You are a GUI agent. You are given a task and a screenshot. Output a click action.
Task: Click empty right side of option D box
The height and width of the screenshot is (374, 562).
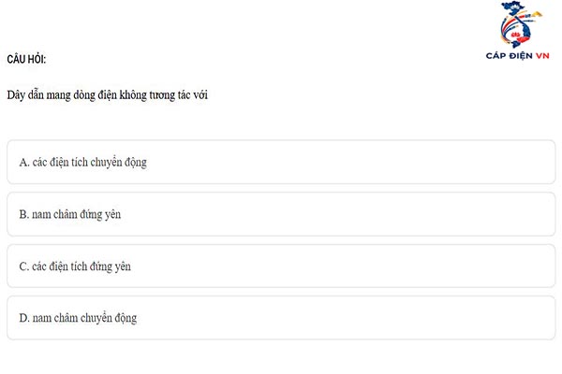point(421,318)
